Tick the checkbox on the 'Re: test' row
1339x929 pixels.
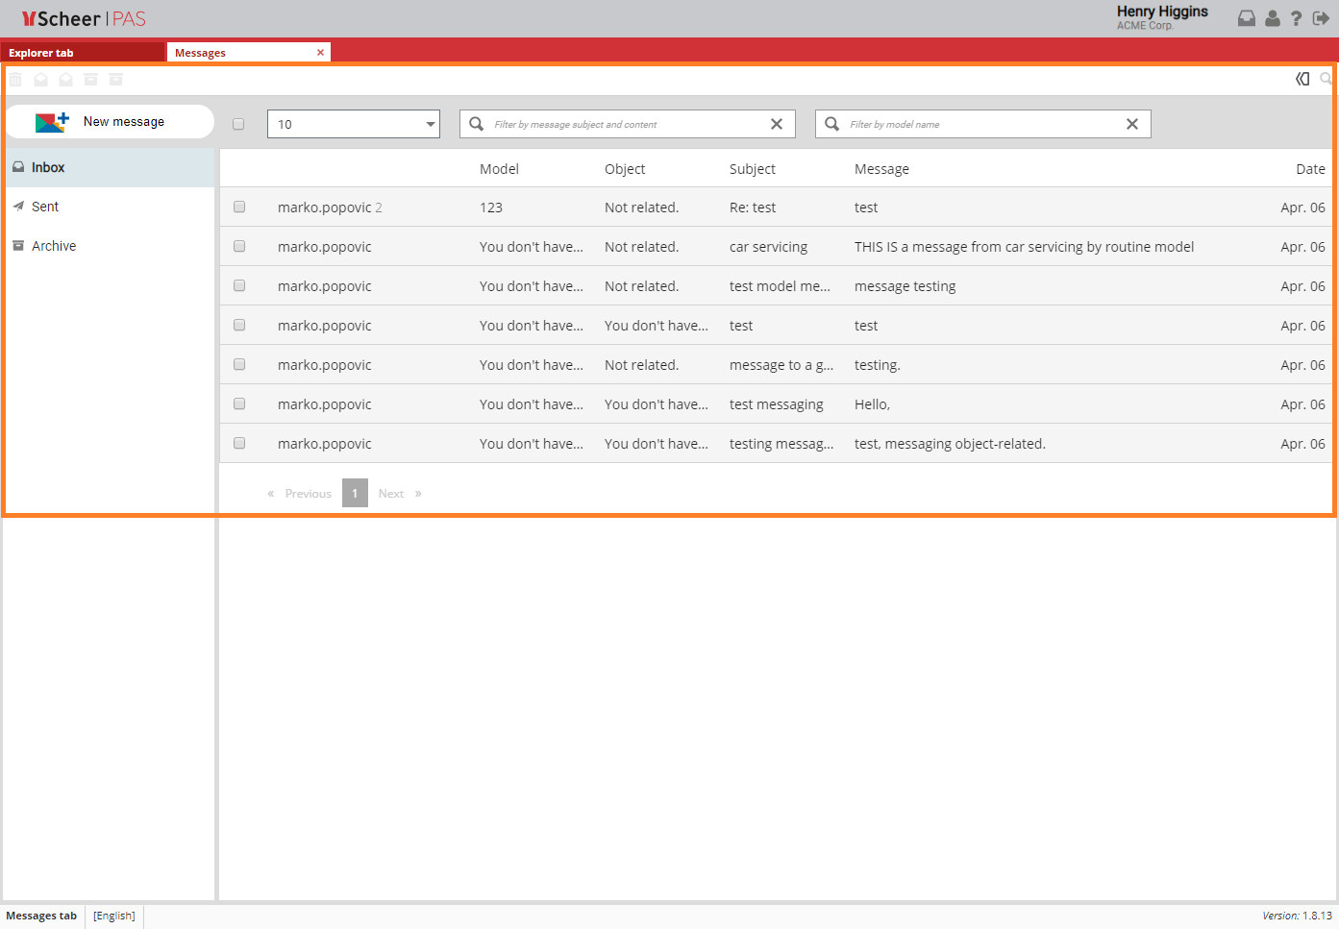pos(238,207)
